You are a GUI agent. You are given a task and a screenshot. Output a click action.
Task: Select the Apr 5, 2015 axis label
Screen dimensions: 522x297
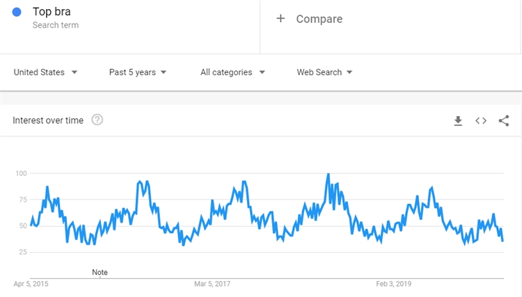coord(31,284)
